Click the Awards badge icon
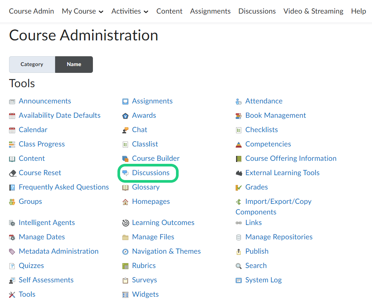Image resolution: width=372 pixels, height=305 pixels. coord(125,116)
